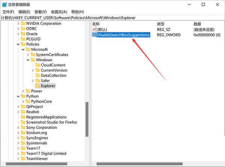Viewport: 225px width, 167px height.
Task: Click the DWORD icon beside DisableSearchBoxSuggestions
Action: coord(94,35)
